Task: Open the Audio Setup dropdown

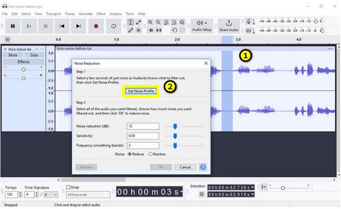Action: coord(202,26)
